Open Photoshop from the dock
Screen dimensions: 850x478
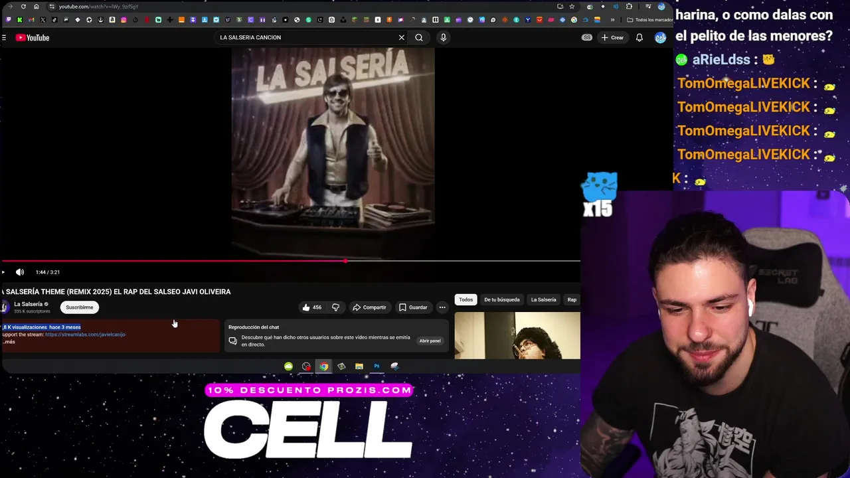tap(377, 366)
